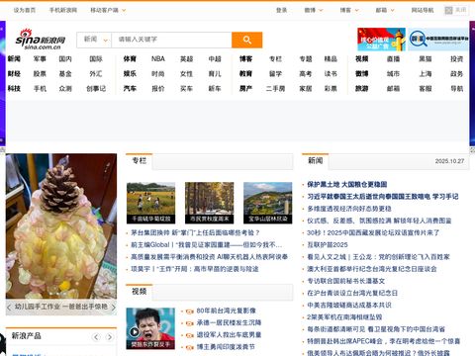The width and height of the screenshot is (475, 356).
Task: Open article 高质量发展需平衡消费和投资
Action: 209,257
